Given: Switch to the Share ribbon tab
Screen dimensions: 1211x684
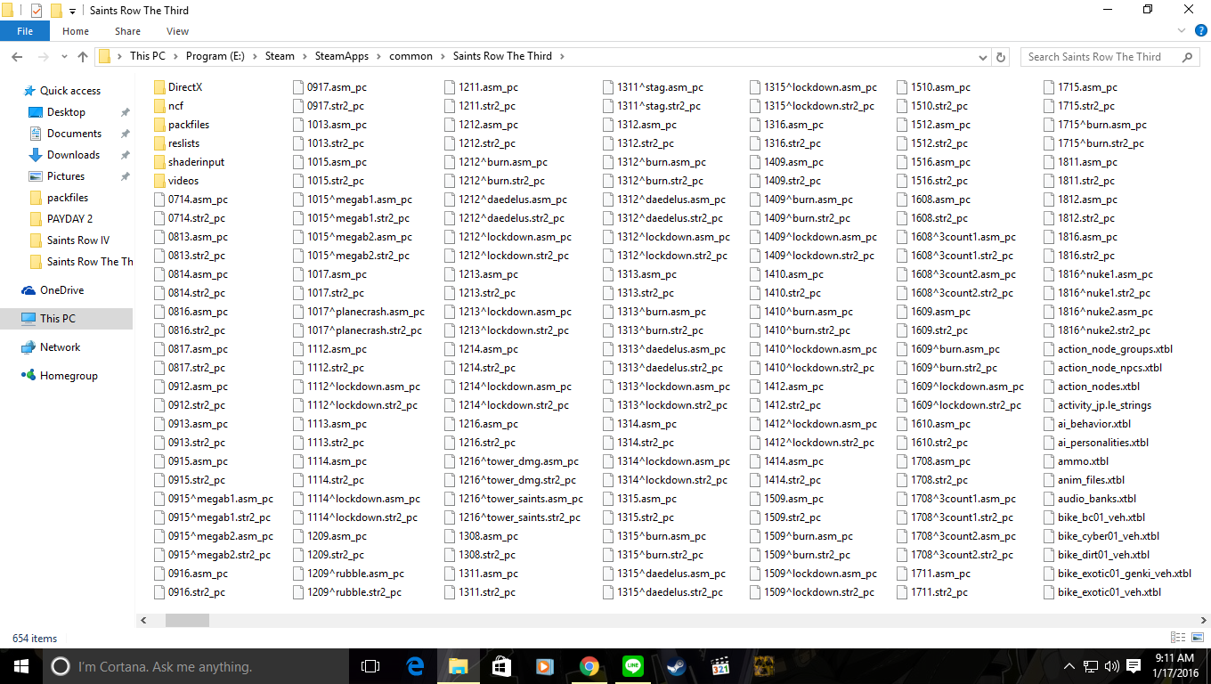Looking at the screenshot, I should (127, 31).
